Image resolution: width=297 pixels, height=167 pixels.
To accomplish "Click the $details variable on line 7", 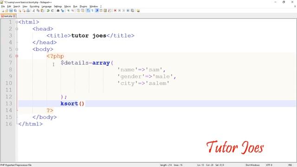I will (x=74, y=63).
